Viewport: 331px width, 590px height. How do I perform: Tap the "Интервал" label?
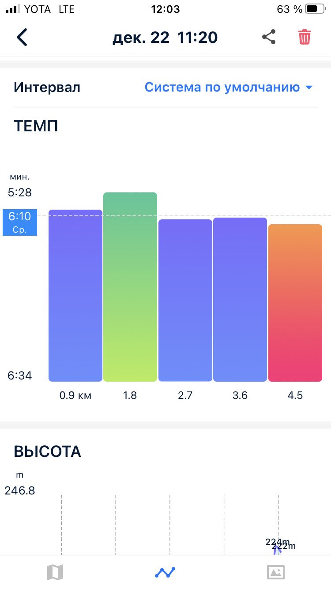pyautogui.click(x=47, y=87)
